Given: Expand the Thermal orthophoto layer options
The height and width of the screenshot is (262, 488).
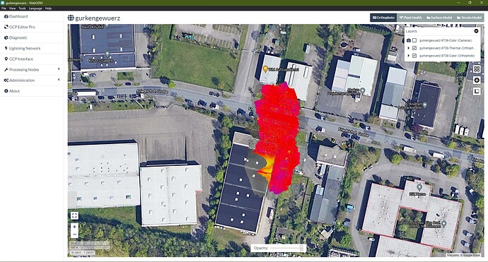Looking at the screenshot, I should (408, 48).
